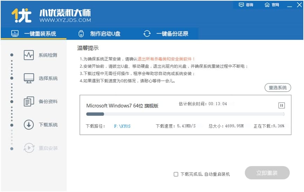Click tip 3 about 下载过程中无需任何操作
Image resolution: width=304 pixels, height=192 pixels.
tap(137, 73)
